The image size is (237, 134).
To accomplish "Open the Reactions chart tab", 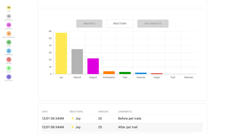I will click(120, 24).
